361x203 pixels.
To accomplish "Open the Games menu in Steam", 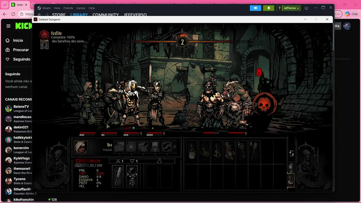I will point(81,8).
